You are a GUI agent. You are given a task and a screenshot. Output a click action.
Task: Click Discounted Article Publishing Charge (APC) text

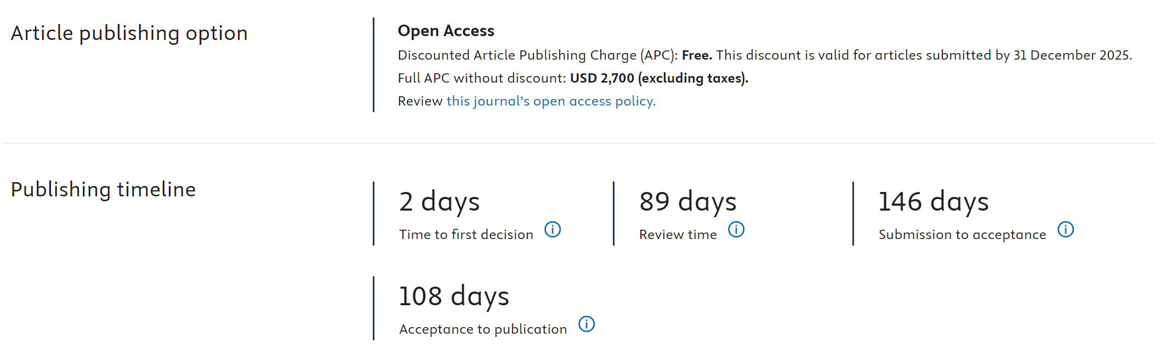coord(538,55)
